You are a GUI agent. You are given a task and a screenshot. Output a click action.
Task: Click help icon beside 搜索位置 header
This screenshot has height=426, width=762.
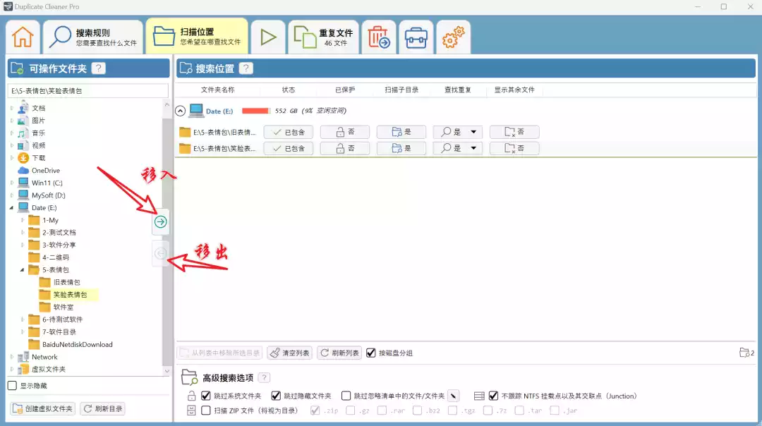pos(246,68)
